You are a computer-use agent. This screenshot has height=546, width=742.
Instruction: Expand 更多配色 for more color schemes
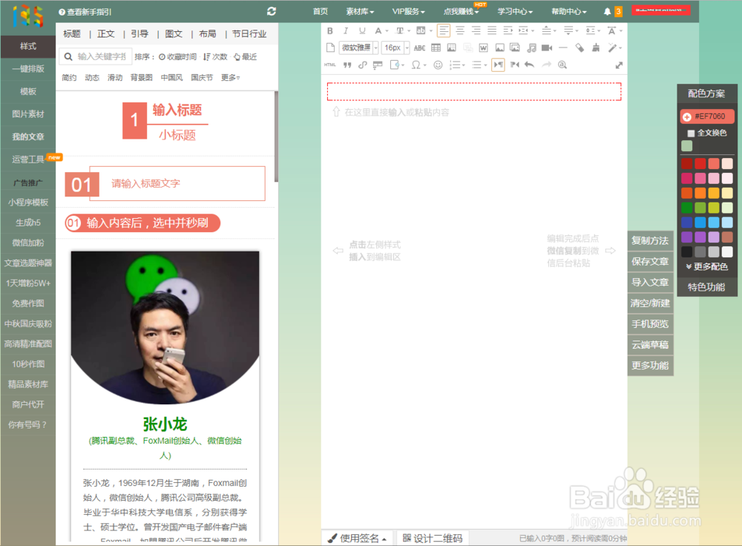[x=706, y=267]
